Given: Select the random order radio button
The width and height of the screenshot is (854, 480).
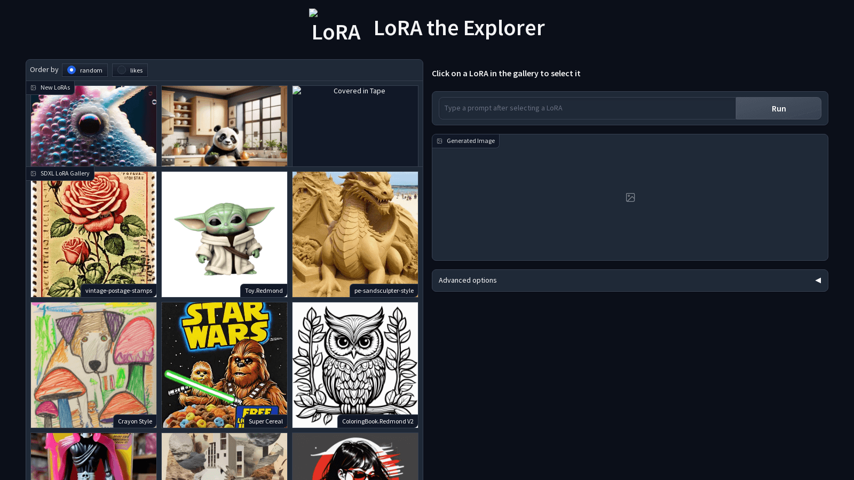Looking at the screenshot, I should (72, 70).
